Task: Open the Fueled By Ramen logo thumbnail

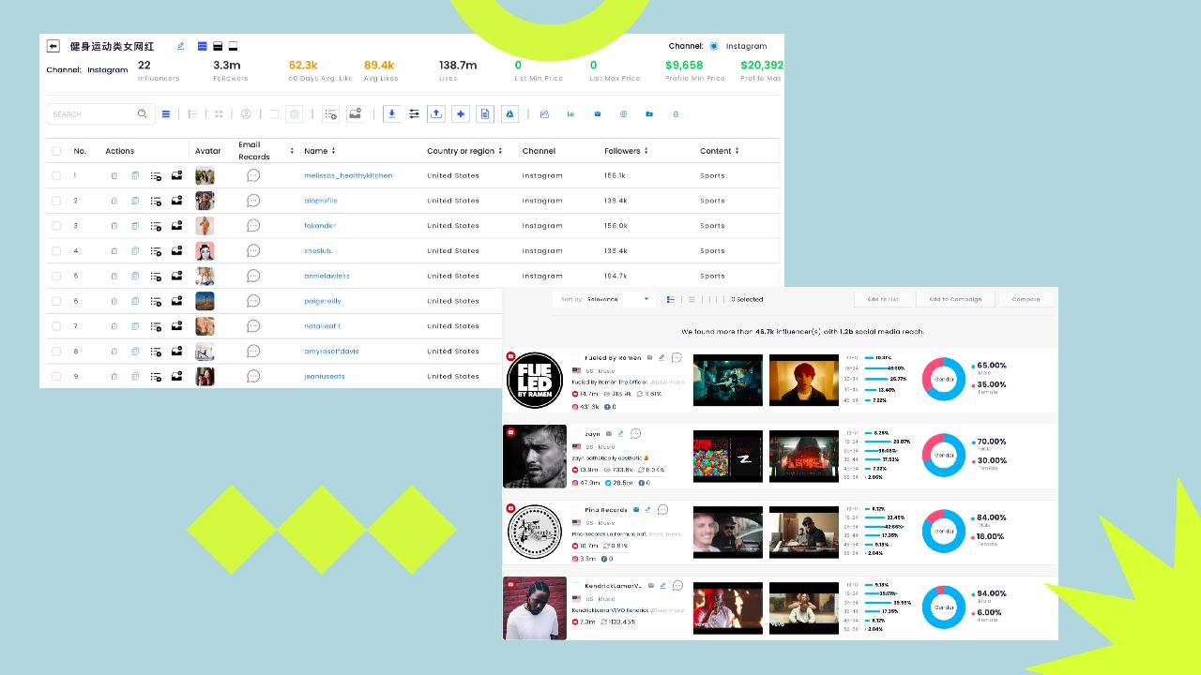Action: 535,381
